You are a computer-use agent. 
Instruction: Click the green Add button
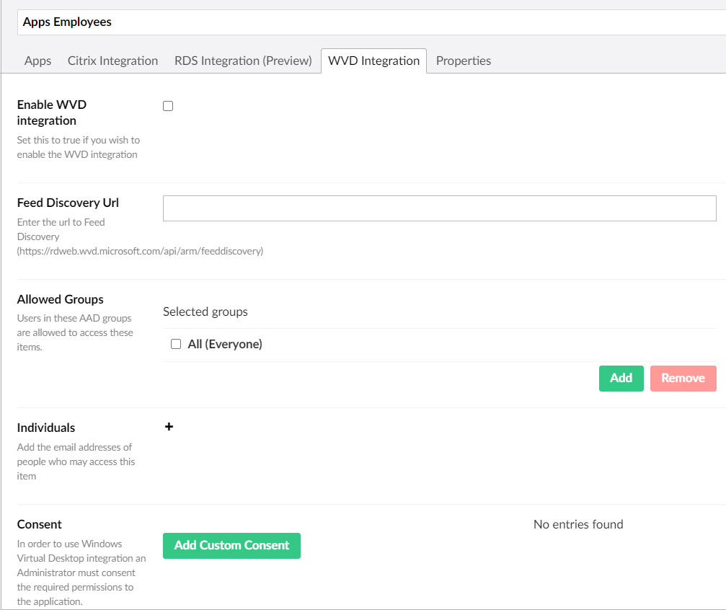pyautogui.click(x=621, y=378)
